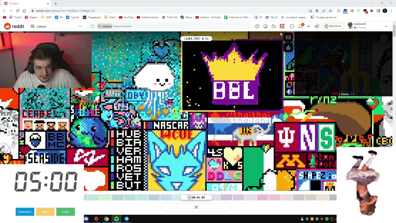This screenshot has height=223, width=396.
Task: Bookmark this page with star icon
Action: [x=330, y=11]
